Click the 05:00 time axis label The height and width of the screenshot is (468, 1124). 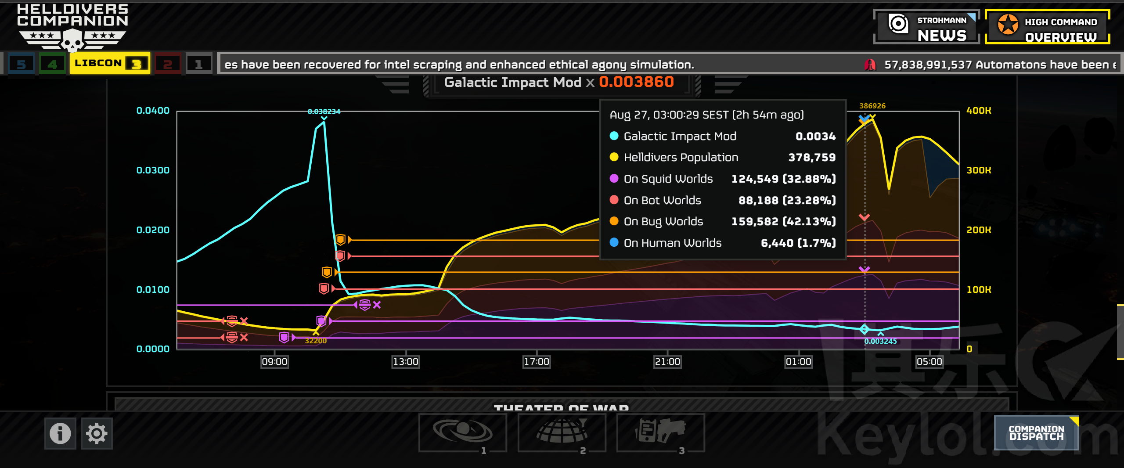click(x=929, y=362)
